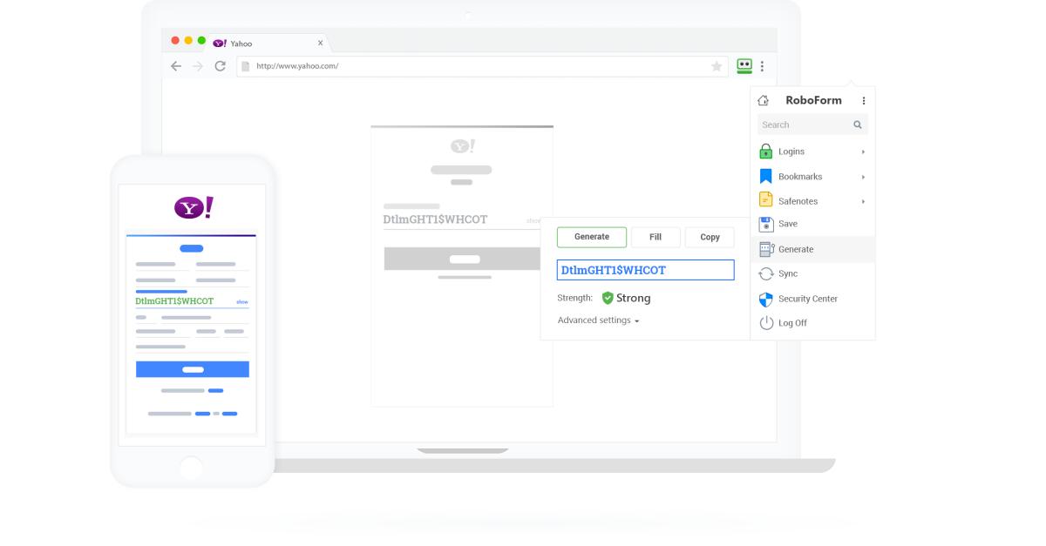Select the Yahoo browser tab
The image size is (1046, 546).
[240, 42]
